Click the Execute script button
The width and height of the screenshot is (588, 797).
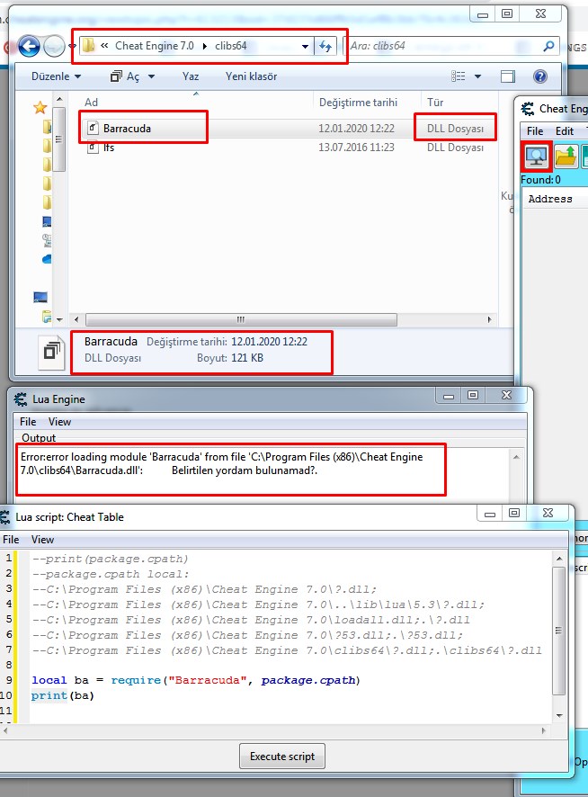pyautogui.click(x=282, y=757)
